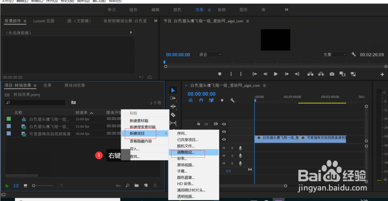
Task: Delete selected project item with trash icon
Action: coord(155,186)
